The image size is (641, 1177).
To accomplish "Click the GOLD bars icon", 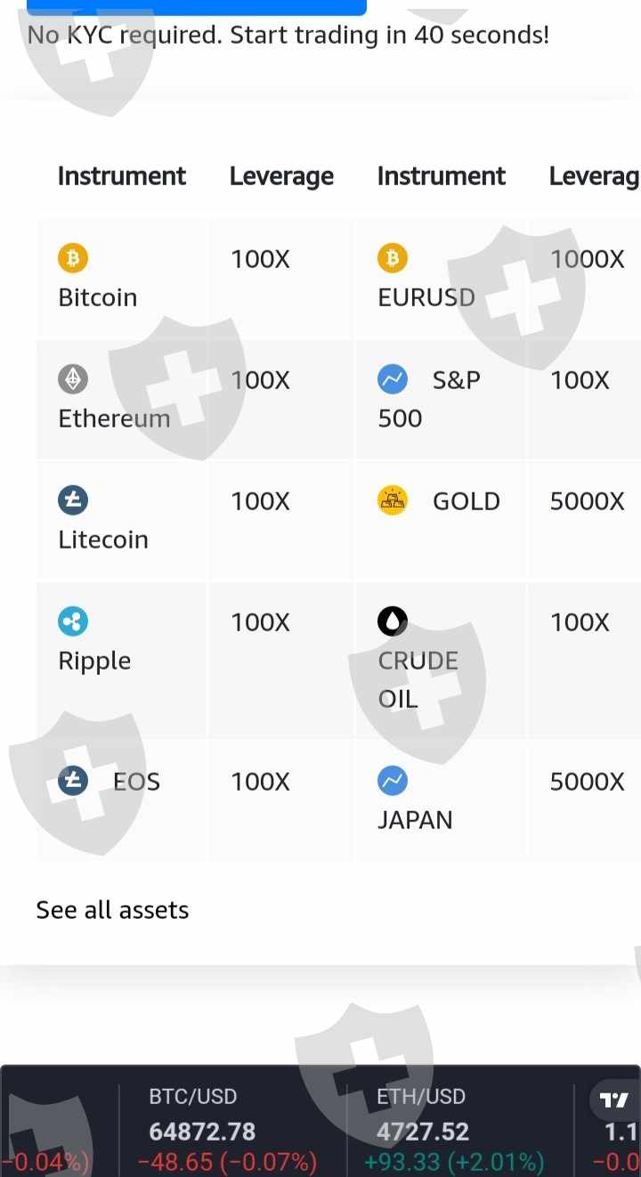I will (393, 501).
